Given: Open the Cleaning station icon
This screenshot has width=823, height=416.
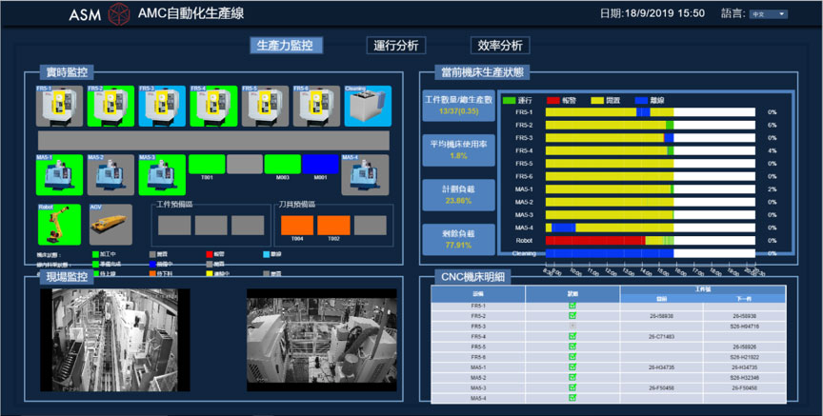Looking at the screenshot, I should tap(367, 106).
